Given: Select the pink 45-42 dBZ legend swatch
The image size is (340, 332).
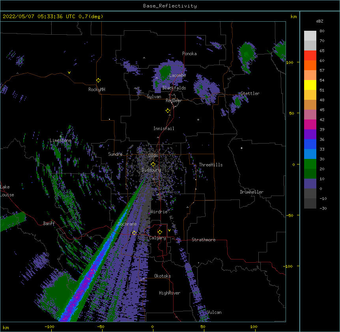Looking at the screenshot, I should point(310,115).
